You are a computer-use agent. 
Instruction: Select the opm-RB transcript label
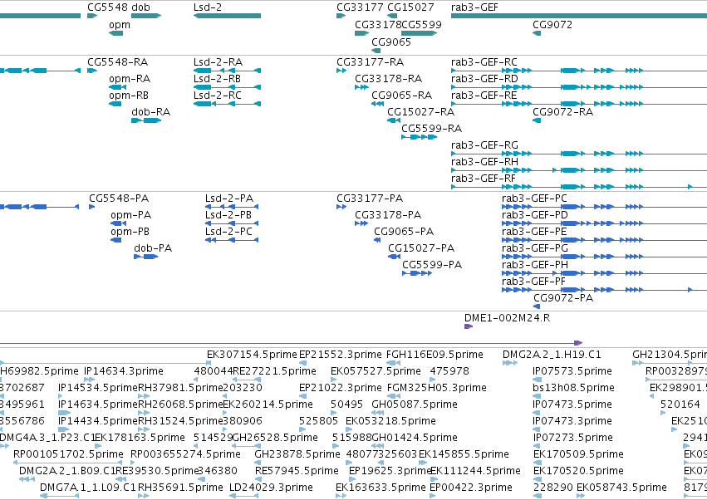(x=129, y=96)
